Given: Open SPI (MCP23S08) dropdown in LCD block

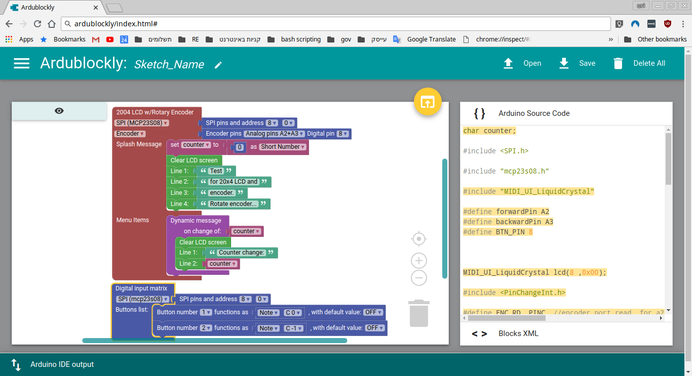Looking at the screenshot, I should [x=142, y=123].
